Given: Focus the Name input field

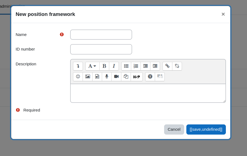Looking at the screenshot, I should coord(101,35).
